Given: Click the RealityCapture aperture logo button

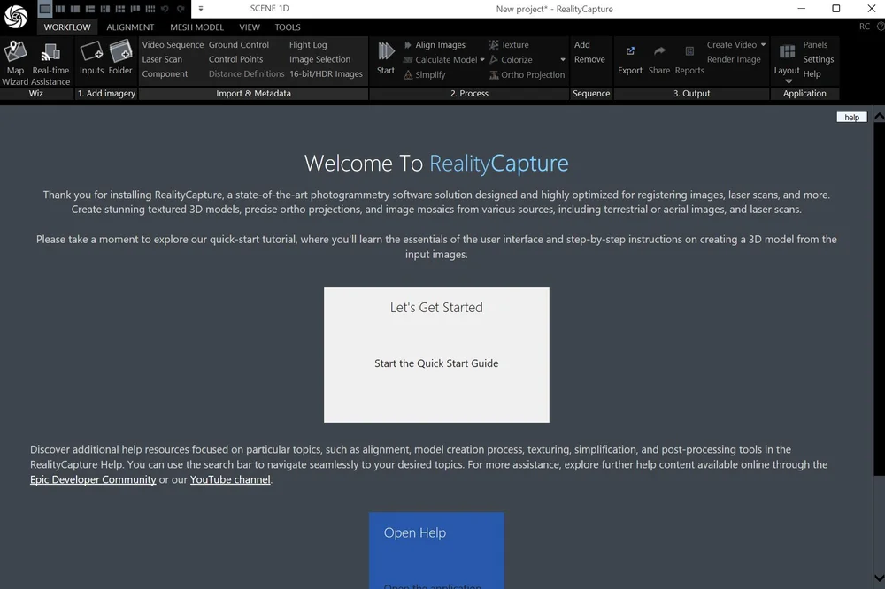Looking at the screenshot, I should (x=16, y=16).
